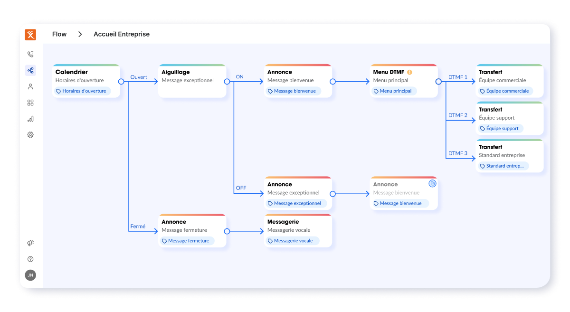Select the flow builder sidebar icon
The image size is (570, 312).
30,71
